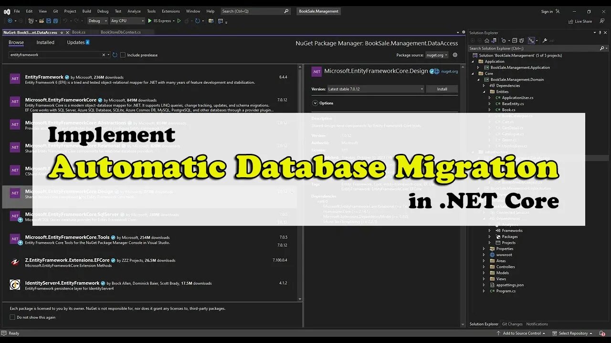Open the Extensions menu
611x343 pixels.
click(x=170, y=11)
